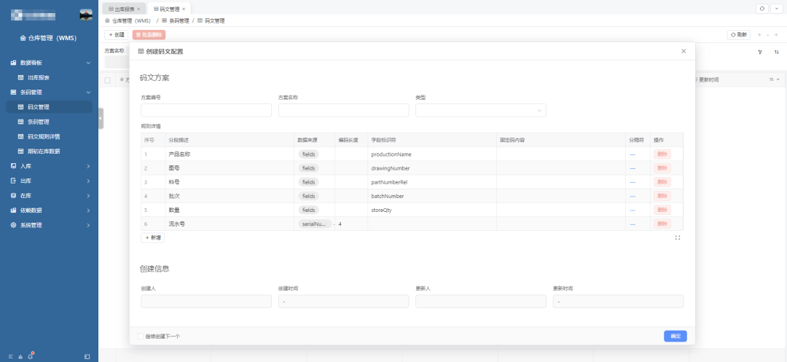Check the select-all checkbox in table header

tap(107, 79)
